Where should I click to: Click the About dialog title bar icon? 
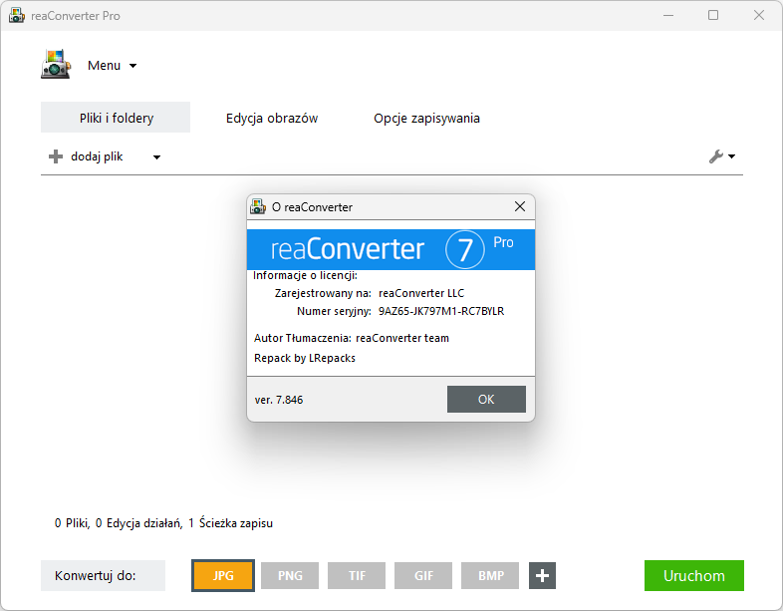coord(258,206)
